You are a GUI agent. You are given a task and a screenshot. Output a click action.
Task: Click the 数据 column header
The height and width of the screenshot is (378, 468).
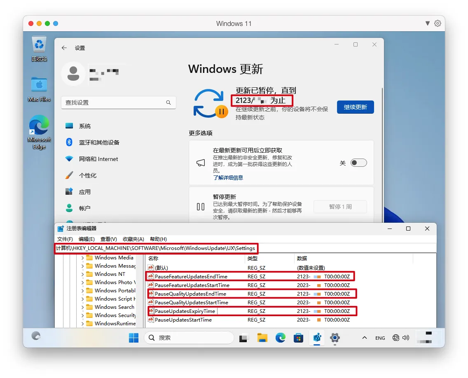click(x=353, y=258)
